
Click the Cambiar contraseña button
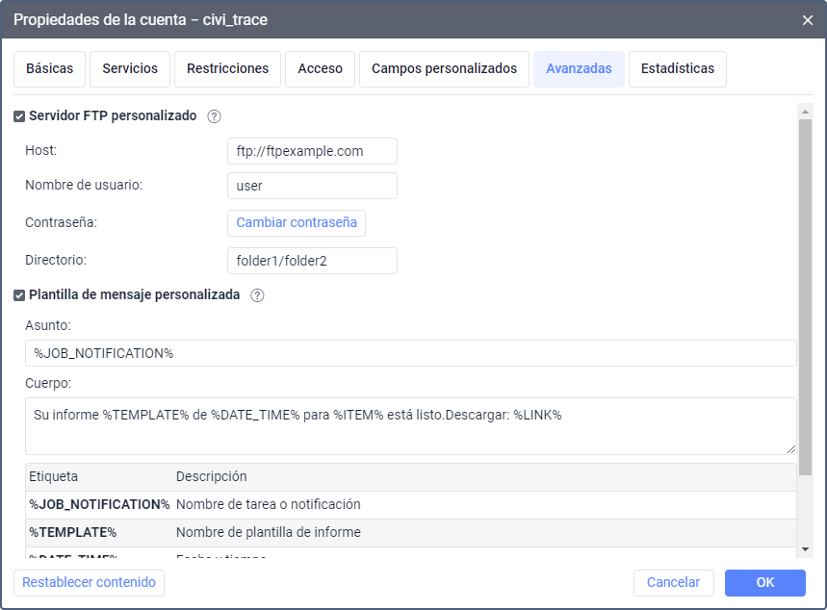coord(297,223)
